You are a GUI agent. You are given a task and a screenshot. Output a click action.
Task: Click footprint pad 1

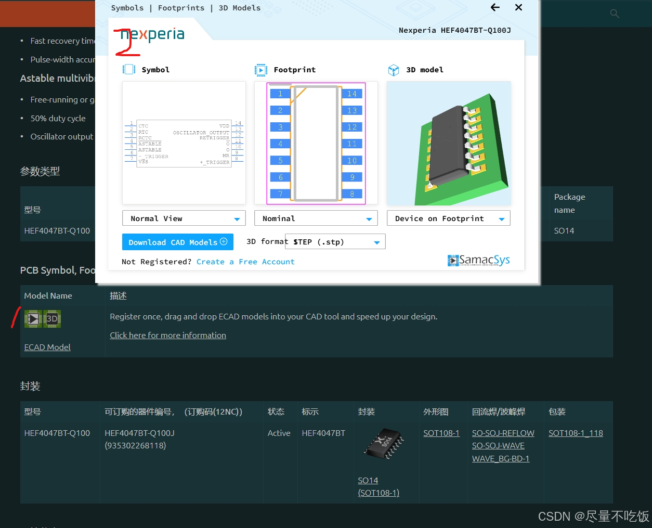[x=280, y=94]
